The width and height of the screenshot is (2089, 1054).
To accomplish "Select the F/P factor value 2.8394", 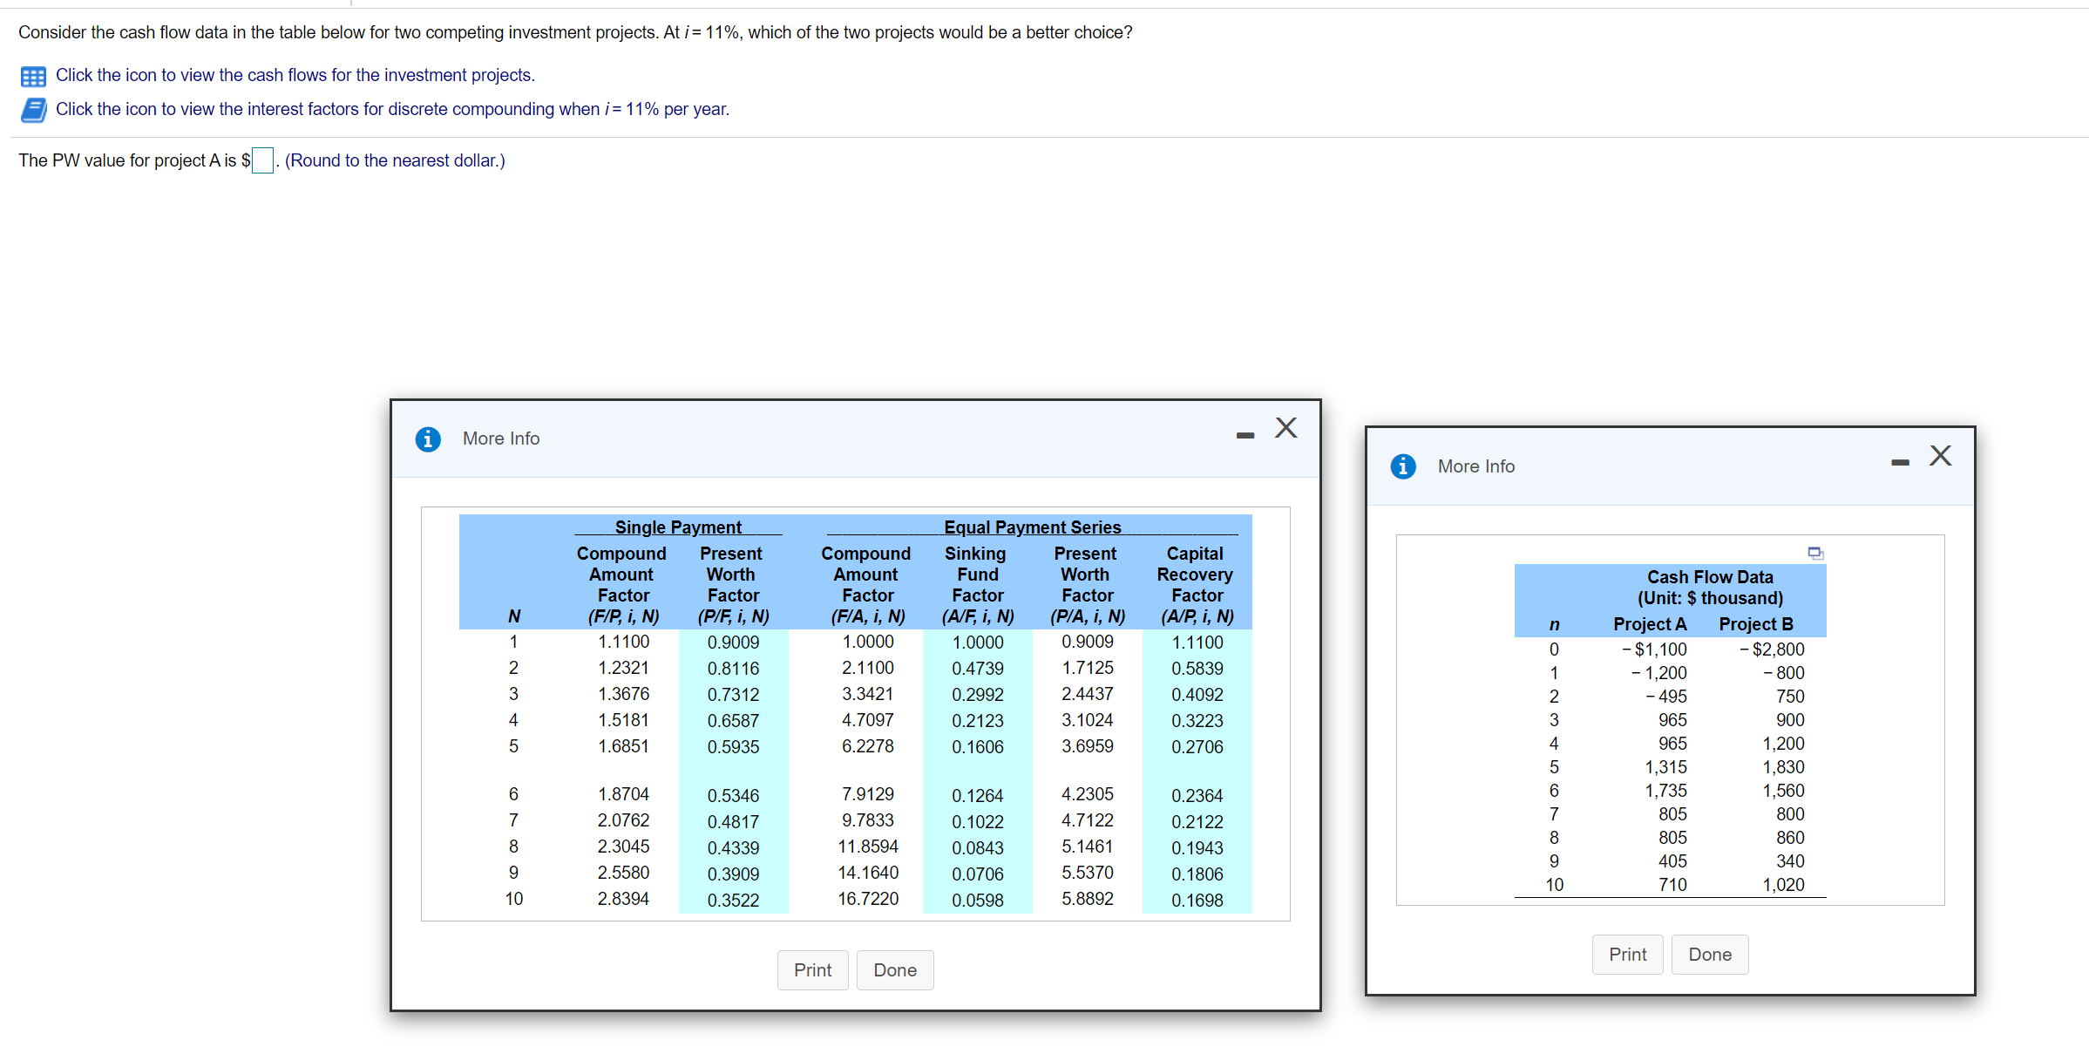I will pos(623,899).
